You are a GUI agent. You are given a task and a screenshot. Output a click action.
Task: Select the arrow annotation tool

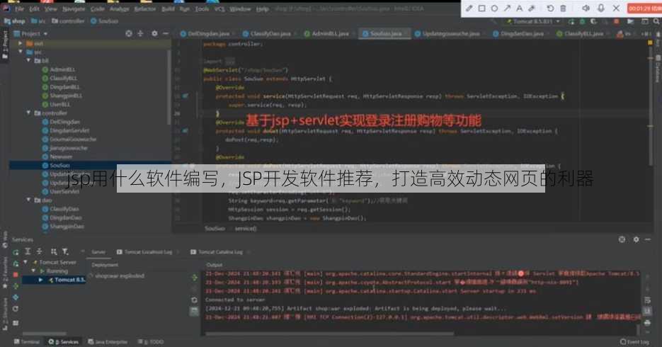click(507, 8)
